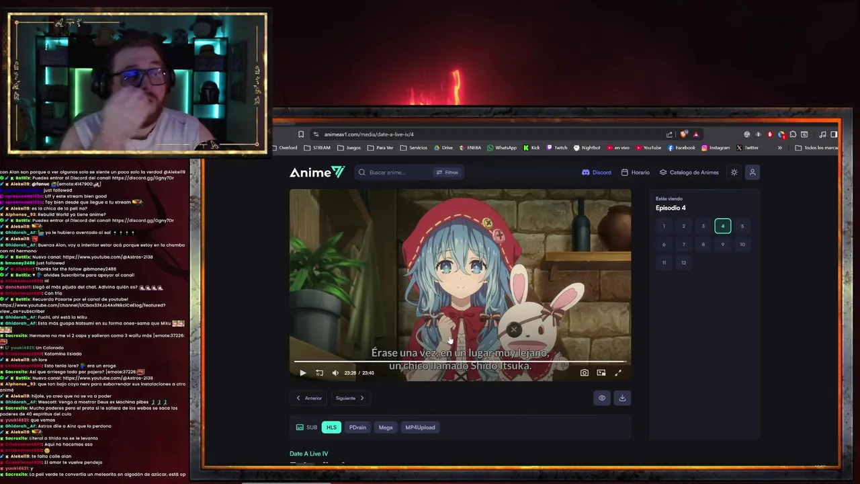Open the Discord link in the header
The image size is (860, 484).
[x=597, y=173]
